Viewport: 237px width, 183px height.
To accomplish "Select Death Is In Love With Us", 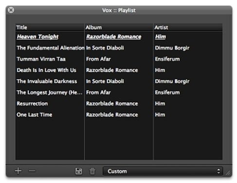I will click(x=46, y=70).
